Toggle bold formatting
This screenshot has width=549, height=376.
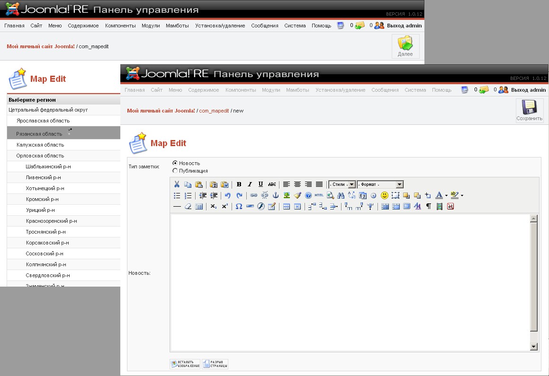[239, 184]
